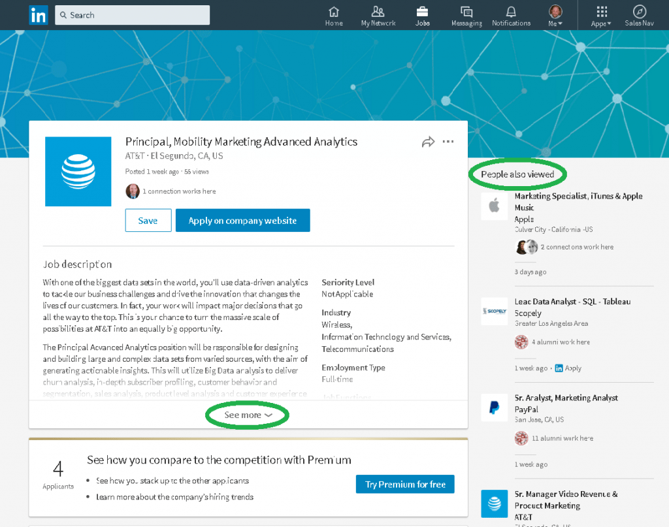The height and width of the screenshot is (527, 669).
Task: Click the AT&T company logo
Action: (x=78, y=171)
